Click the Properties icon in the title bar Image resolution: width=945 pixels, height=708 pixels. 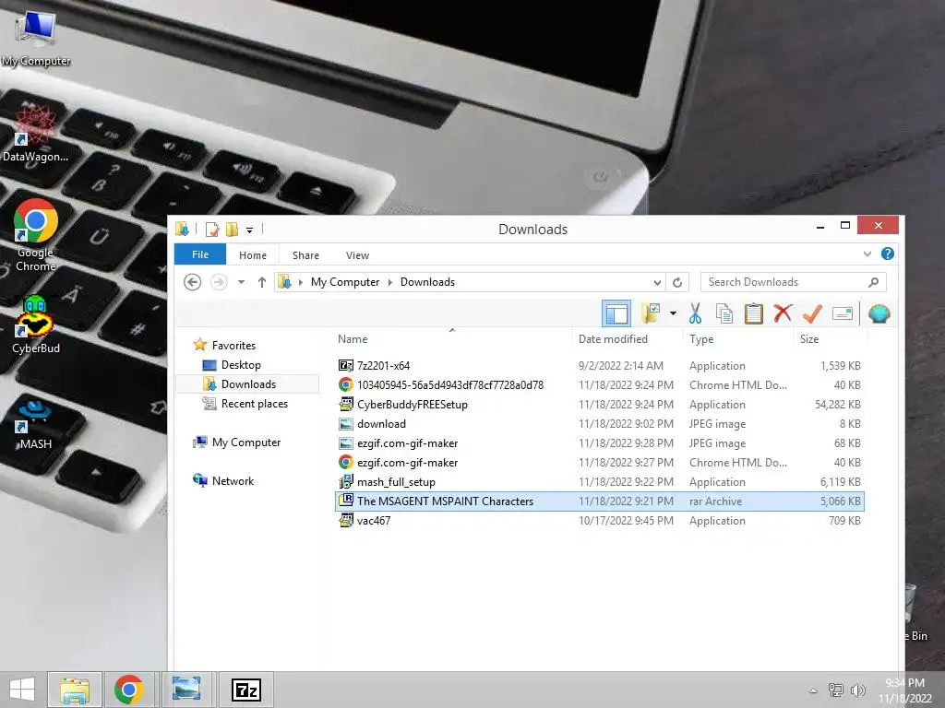pyautogui.click(x=212, y=230)
